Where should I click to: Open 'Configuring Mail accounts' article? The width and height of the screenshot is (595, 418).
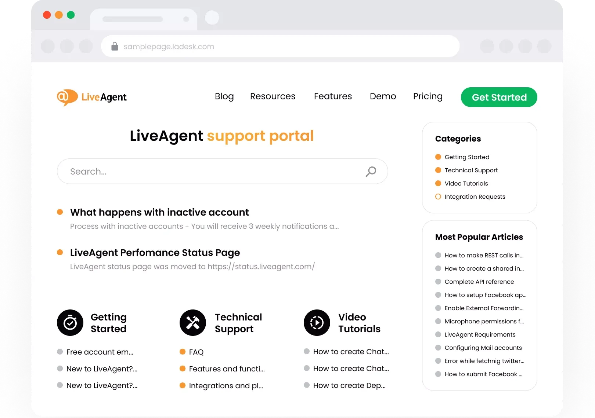(x=483, y=348)
